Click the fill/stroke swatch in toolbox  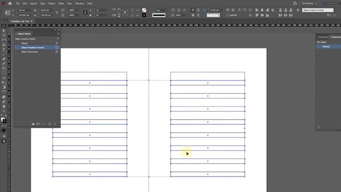pyautogui.click(x=4, y=120)
